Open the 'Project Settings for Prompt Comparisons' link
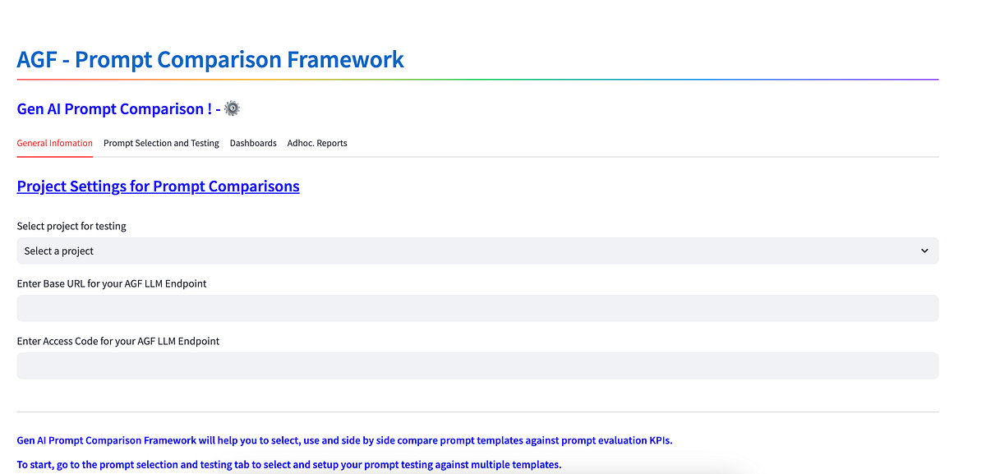 pyautogui.click(x=158, y=186)
